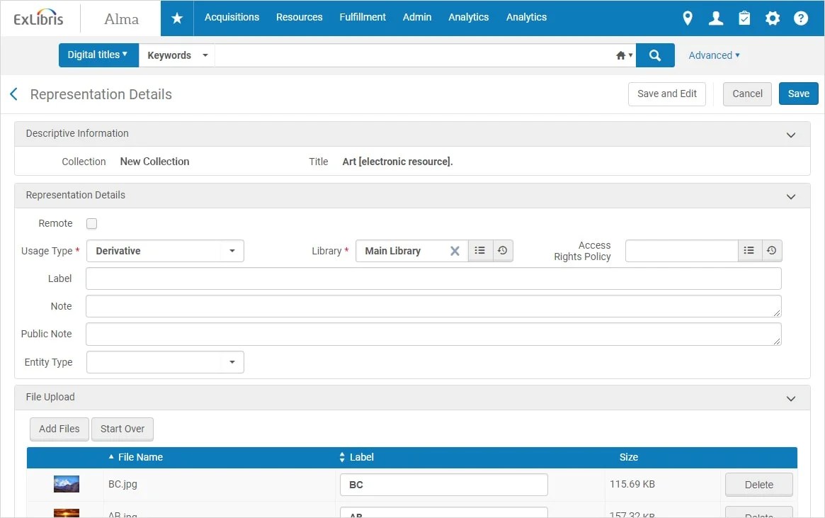This screenshot has height=518, width=825.
Task: Open the Entity Type dropdown
Action: click(x=232, y=362)
